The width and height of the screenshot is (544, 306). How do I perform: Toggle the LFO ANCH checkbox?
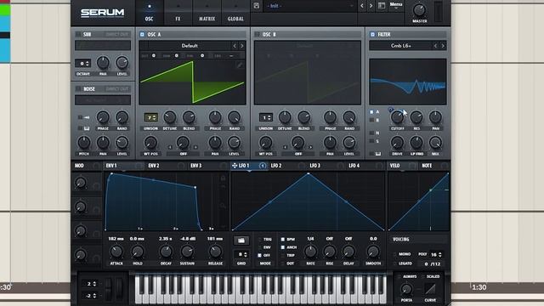[283, 247]
